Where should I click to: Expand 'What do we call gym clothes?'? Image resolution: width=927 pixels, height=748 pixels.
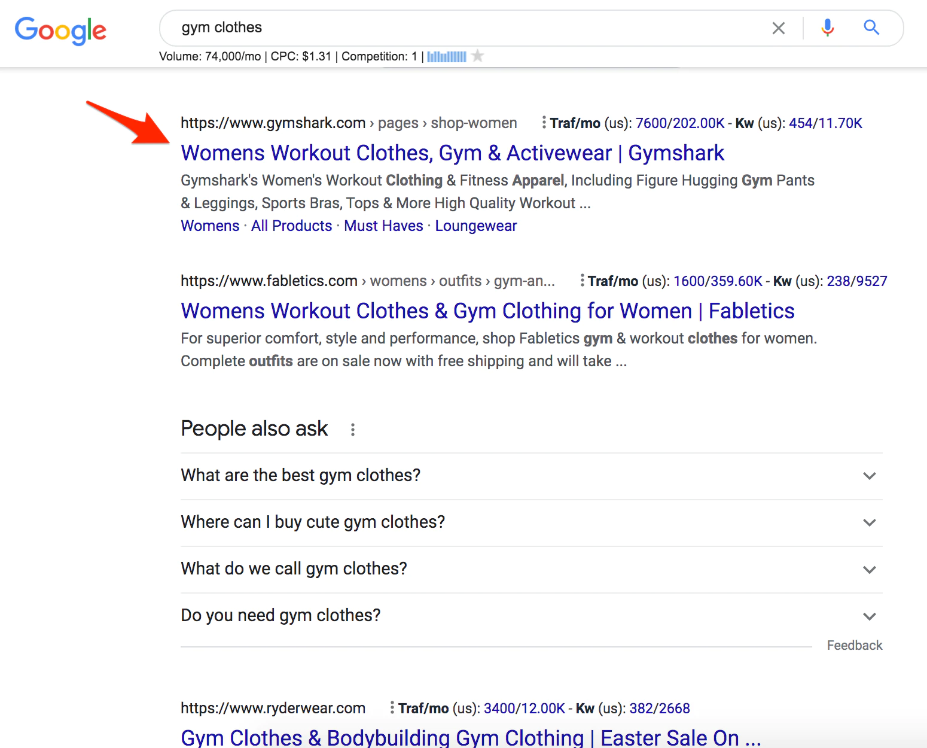click(869, 569)
